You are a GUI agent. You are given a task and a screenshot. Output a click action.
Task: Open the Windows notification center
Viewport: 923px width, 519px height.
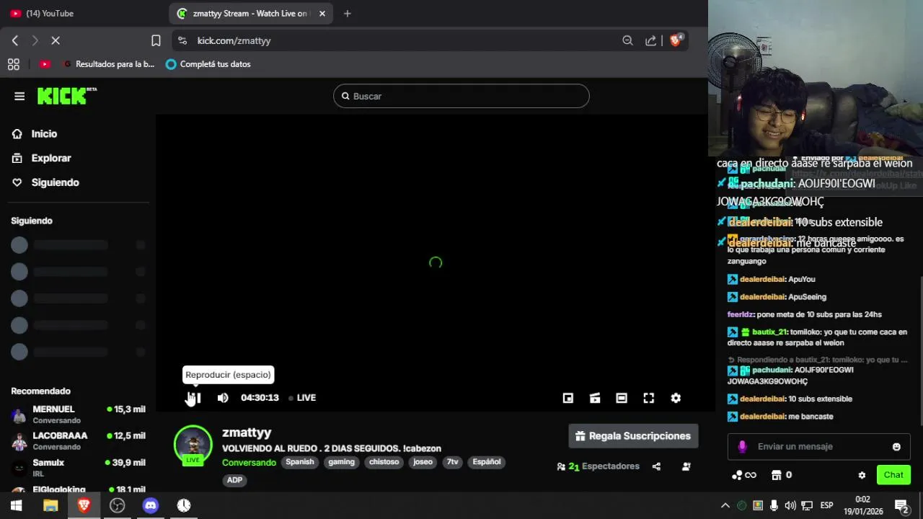coord(901,505)
